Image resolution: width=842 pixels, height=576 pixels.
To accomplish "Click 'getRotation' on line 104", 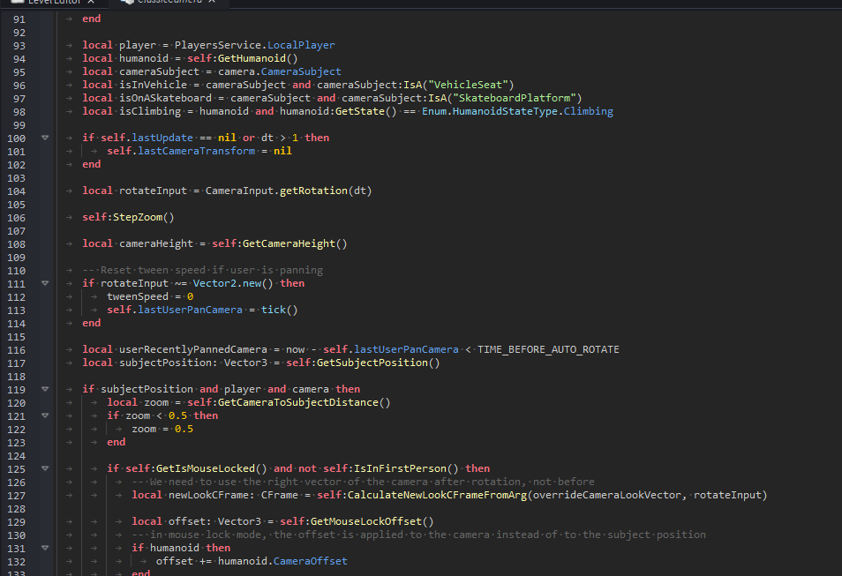I will pyautogui.click(x=313, y=191).
